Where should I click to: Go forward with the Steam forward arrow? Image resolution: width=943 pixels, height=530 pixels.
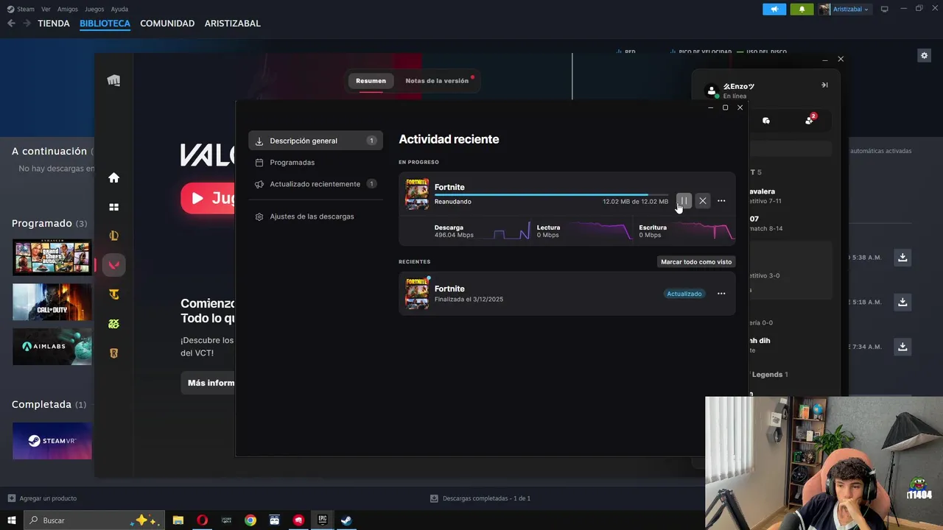tap(27, 24)
